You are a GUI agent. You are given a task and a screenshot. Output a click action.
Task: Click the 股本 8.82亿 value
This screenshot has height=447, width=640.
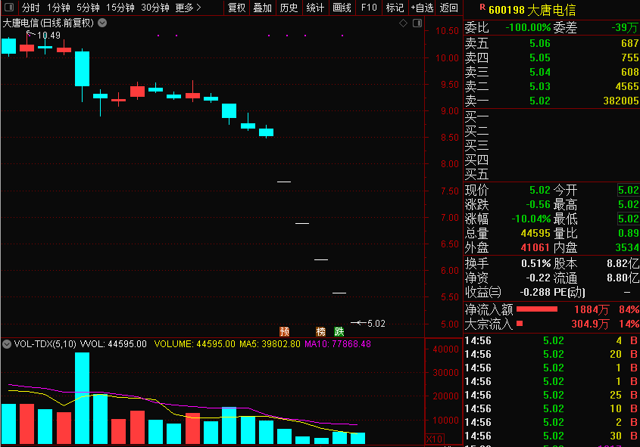tap(623, 263)
